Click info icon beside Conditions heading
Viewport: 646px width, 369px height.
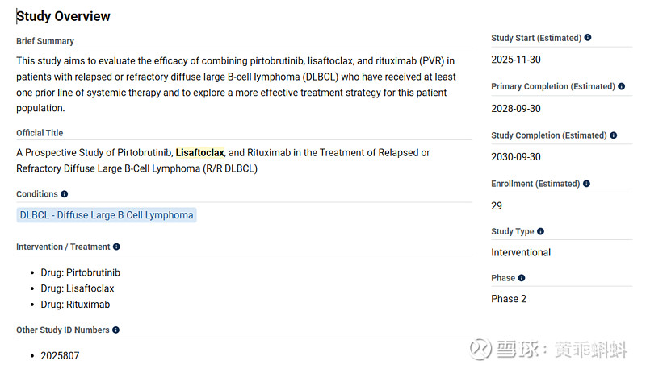point(65,194)
